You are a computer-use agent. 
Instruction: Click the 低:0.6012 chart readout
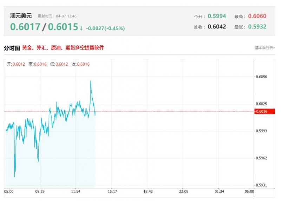[x=59, y=64]
